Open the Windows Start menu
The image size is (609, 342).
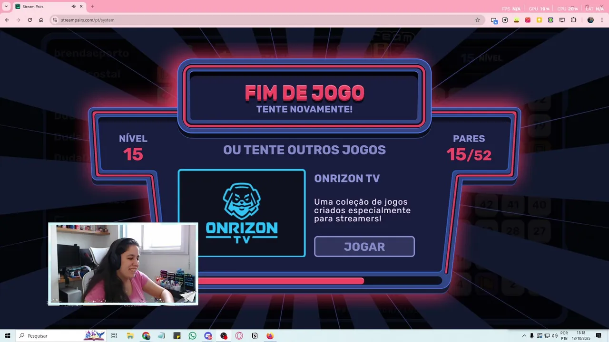click(8, 336)
